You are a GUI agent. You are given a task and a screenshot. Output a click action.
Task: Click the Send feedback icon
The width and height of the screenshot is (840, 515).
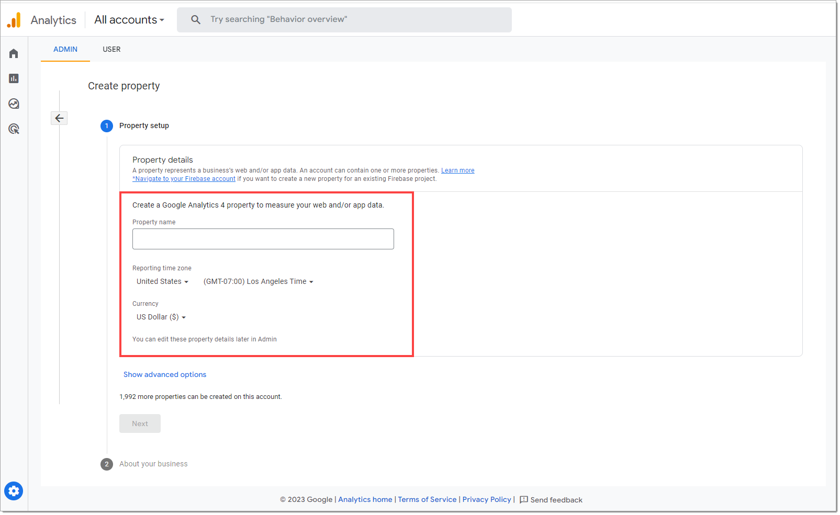pos(523,500)
